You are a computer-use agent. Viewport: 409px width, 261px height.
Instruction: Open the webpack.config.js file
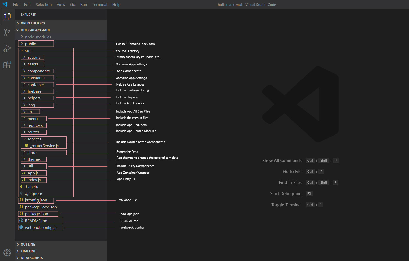point(40,228)
